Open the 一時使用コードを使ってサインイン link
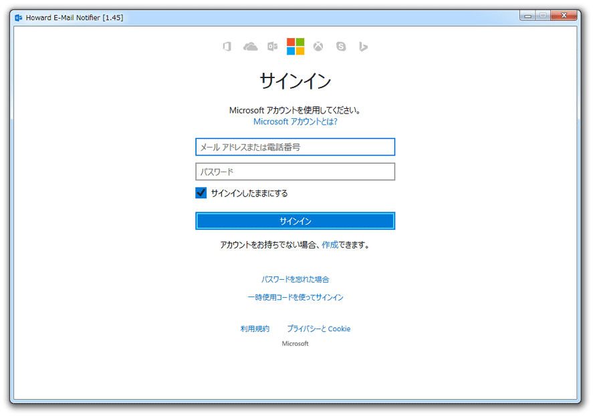This screenshot has width=593, height=416. tap(295, 297)
